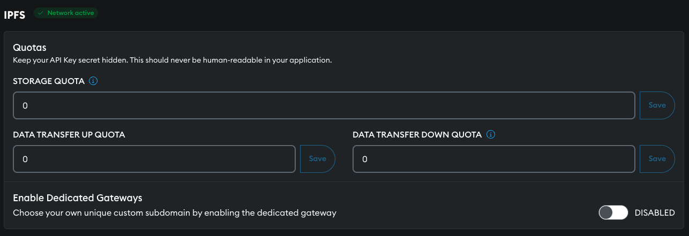Save the Storage Quota value

pyautogui.click(x=657, y=105)
